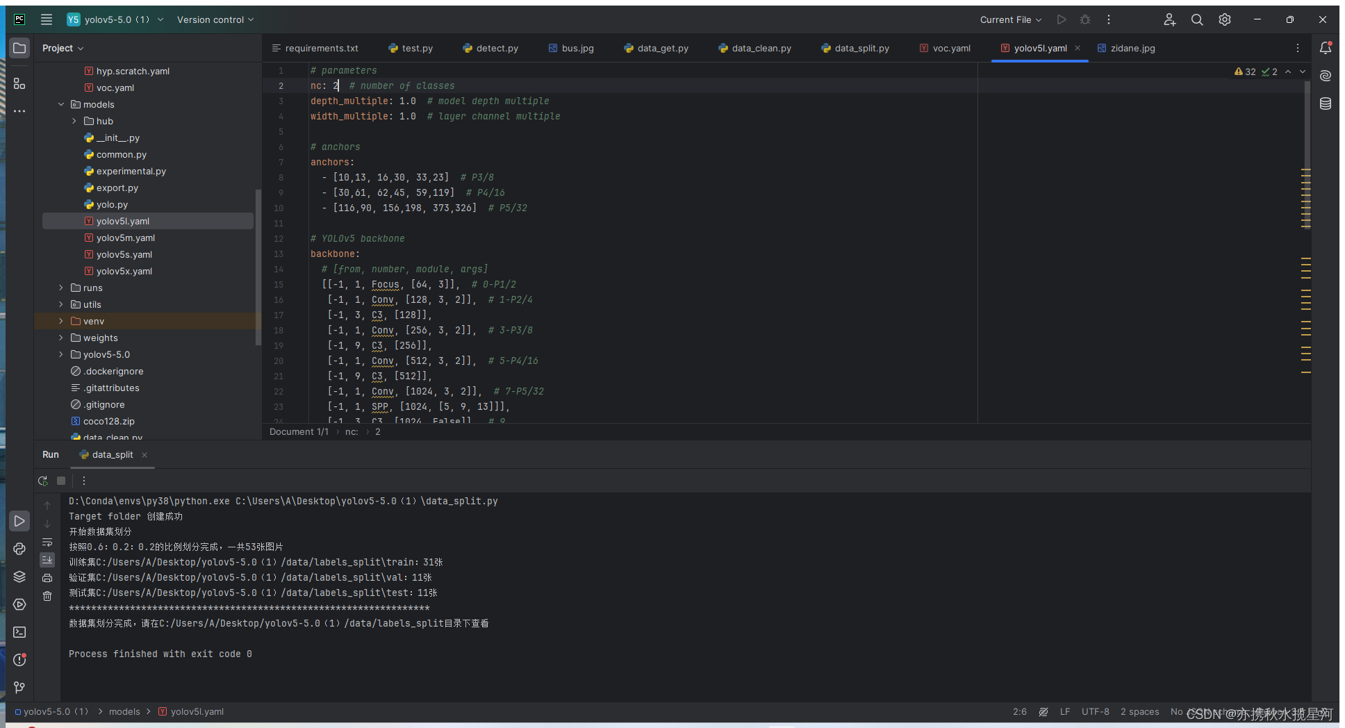The image size is (1345, 728).
Task: Clear all console output
Action: pos(47,596)
